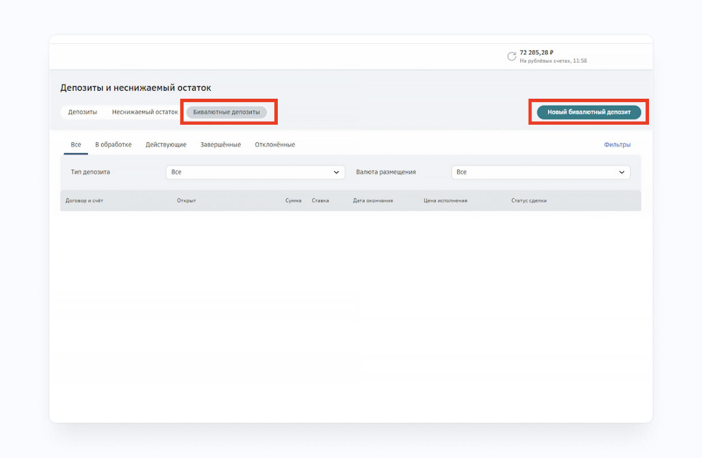Viewport: 702px width, 458px height.
Task: Sort by Статус сделки column
Action: click(x=529, y=201)
